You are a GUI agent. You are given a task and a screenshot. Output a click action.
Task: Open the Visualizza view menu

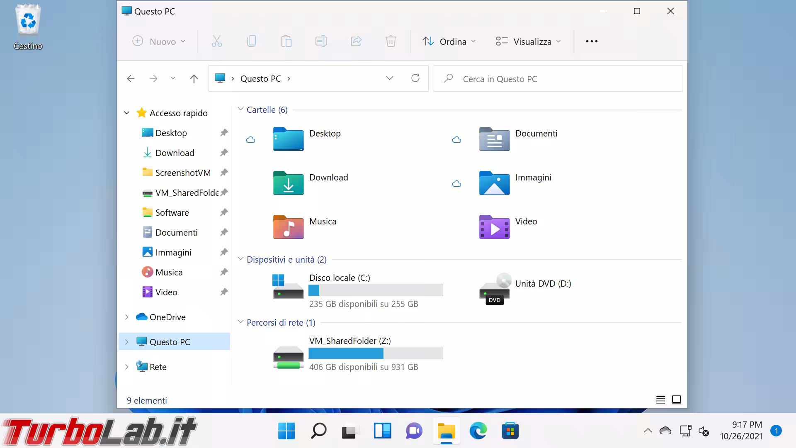(528, 41)
